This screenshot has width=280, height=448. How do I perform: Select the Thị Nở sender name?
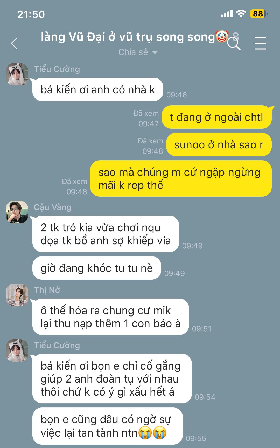pyautogui.click(x=47, y=290)
